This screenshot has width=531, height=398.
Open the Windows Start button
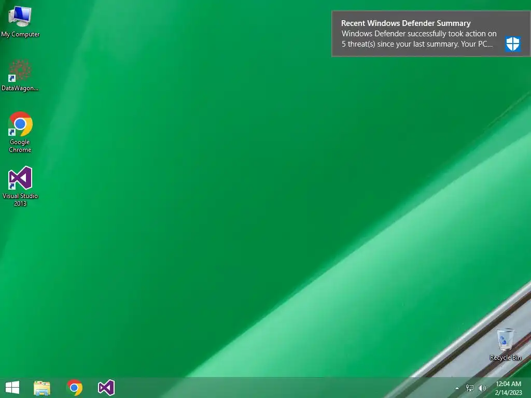click(12, 388)
